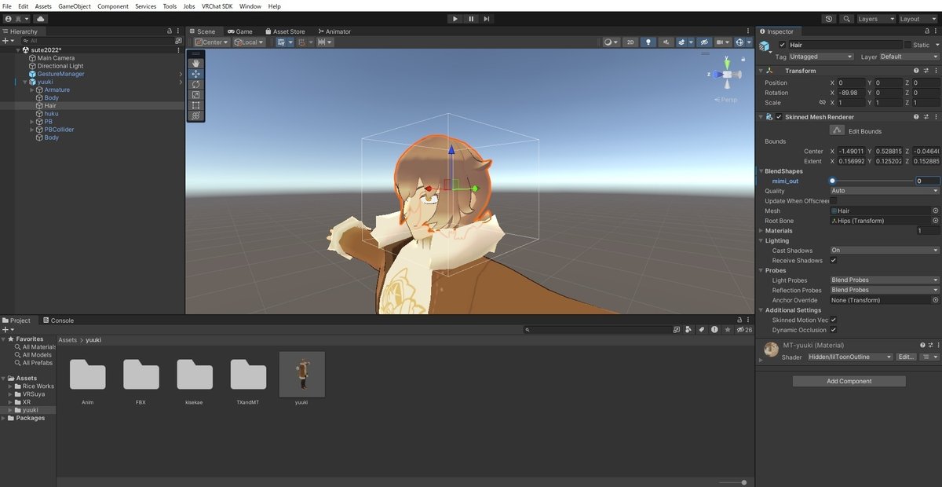
Task: Toggle Dynamic Occlusion checkbox
Action: 834,330
